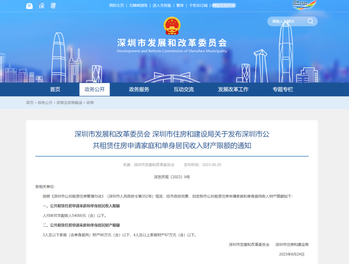The height and width of the screenshot is (264, 349).
Task: Open the 政务公开 navigation tab
Action: click(95, 90)
